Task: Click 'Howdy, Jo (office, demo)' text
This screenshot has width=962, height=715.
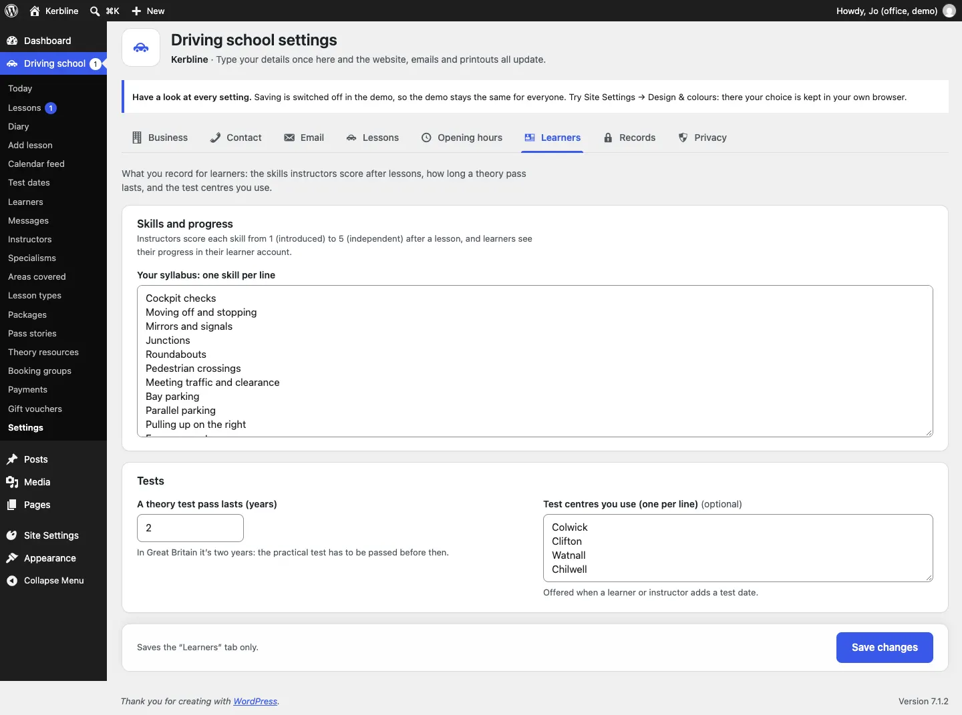Action: point(887,11)
